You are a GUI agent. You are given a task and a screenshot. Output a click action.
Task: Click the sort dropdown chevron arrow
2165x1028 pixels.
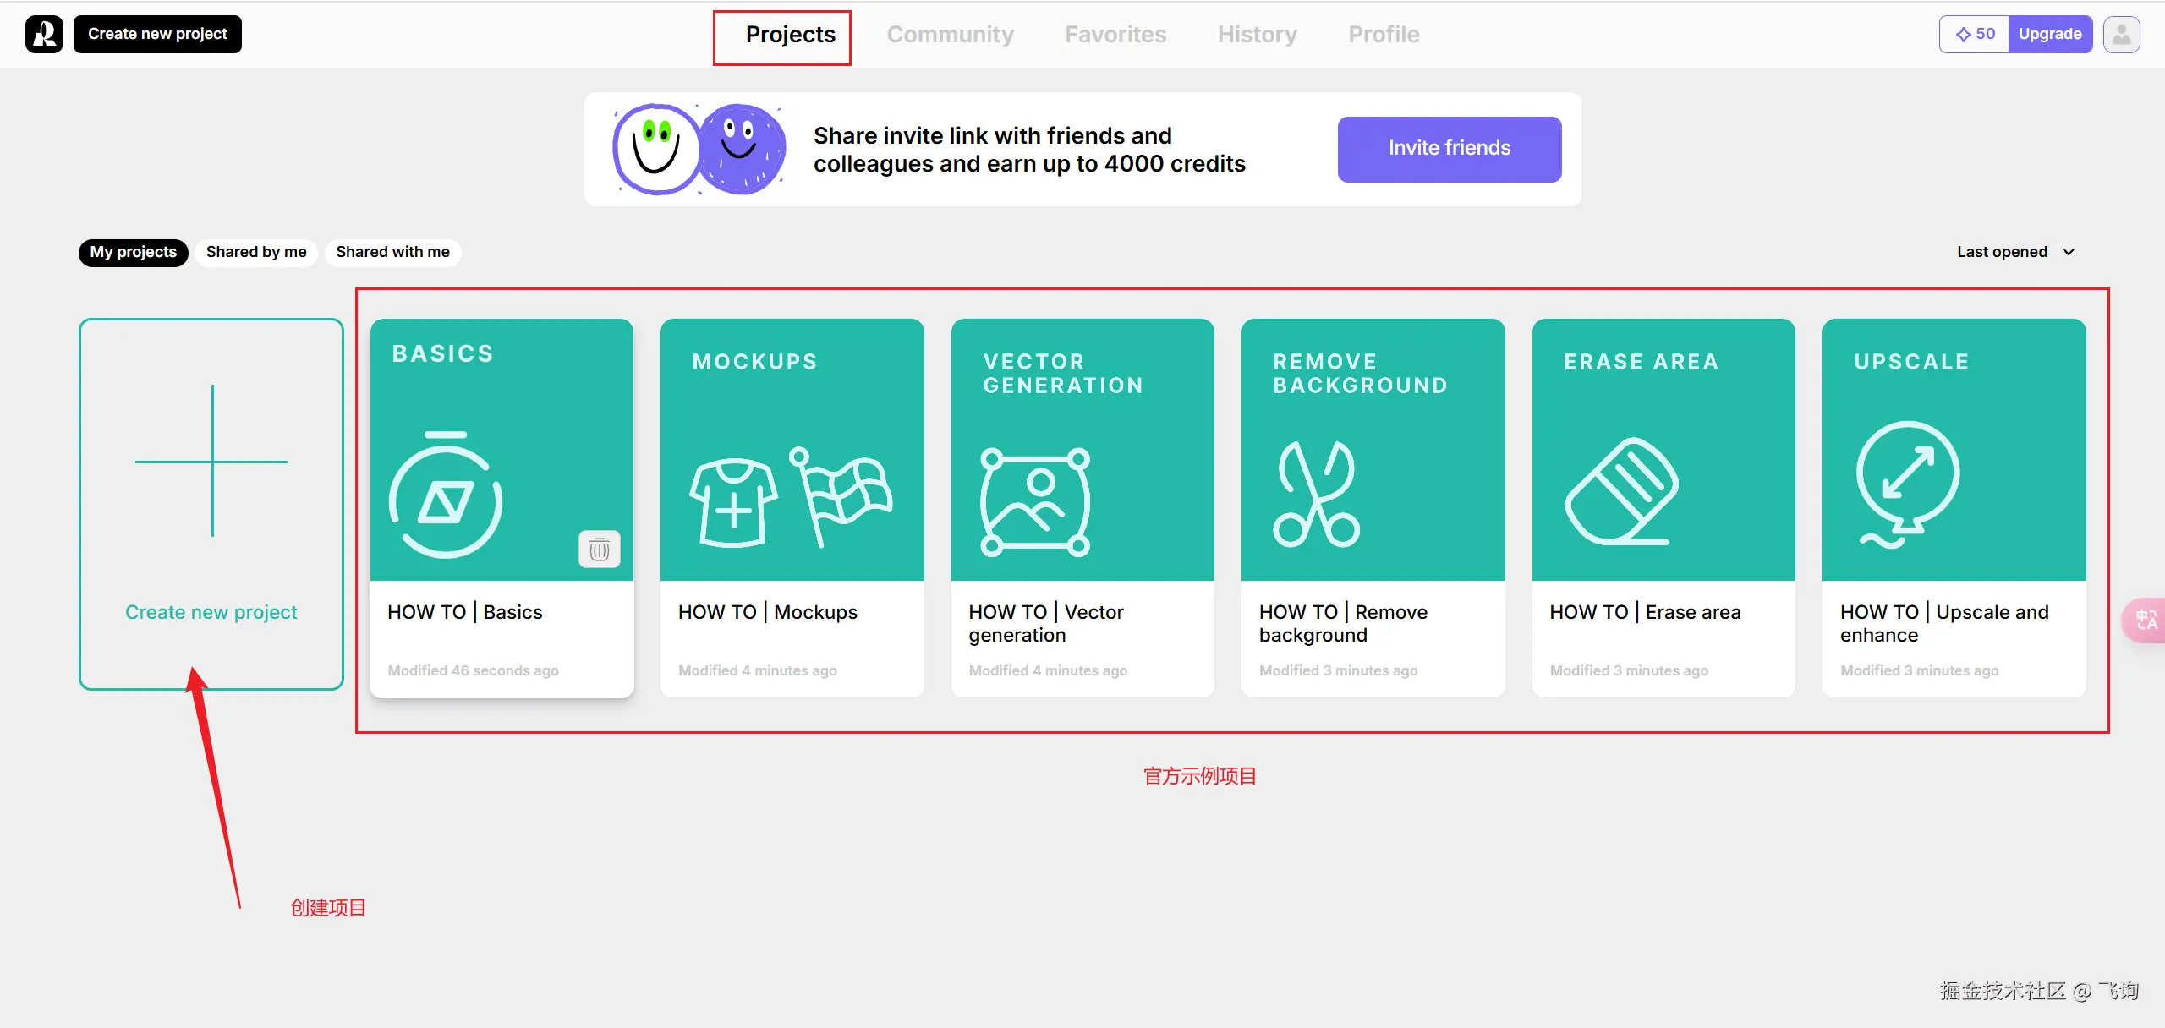[2069, 252]
